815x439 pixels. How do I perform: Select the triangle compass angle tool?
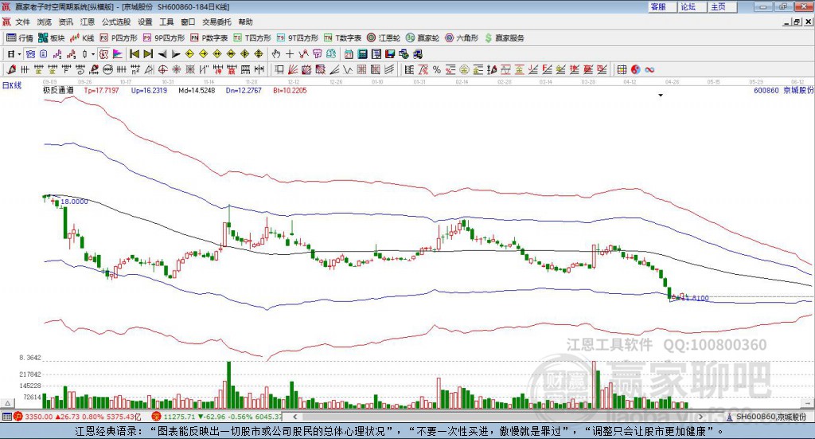click(x=149, y=69)
